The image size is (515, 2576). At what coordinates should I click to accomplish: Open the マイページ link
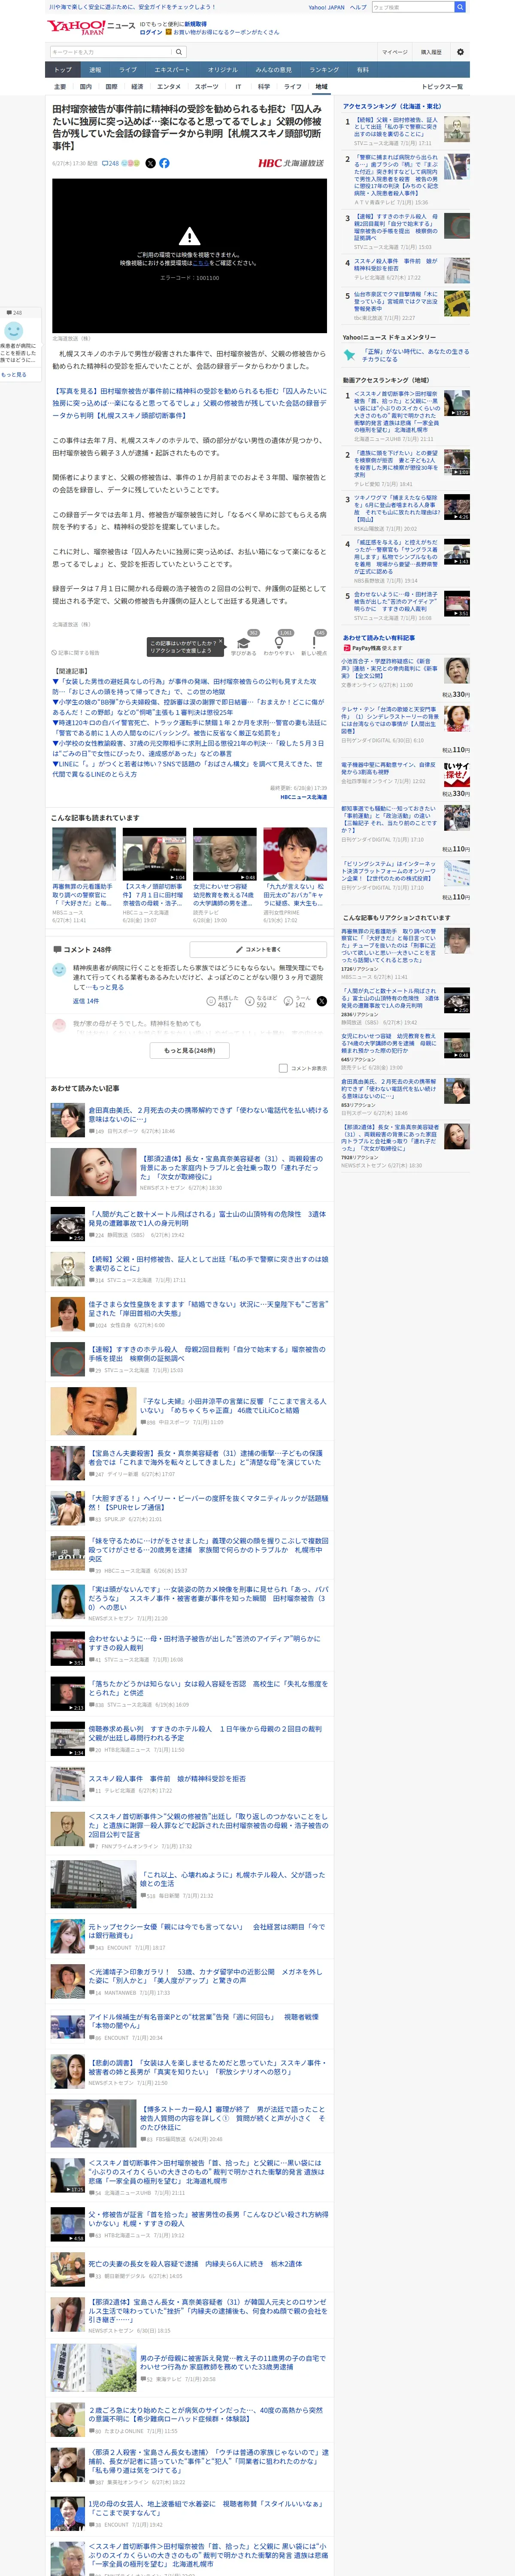point(394,52)
